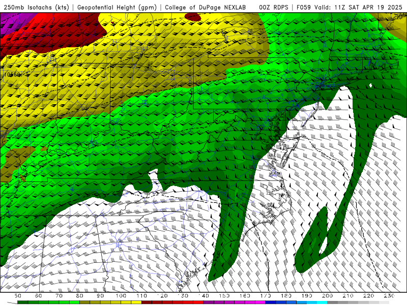
Task: Click the '250mb Isotachs (kts)' title text
Action: coord(36,7)
